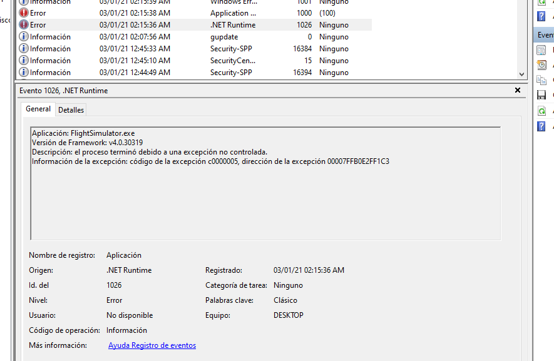This screenshot has width=554, height=361.
Task: Click the date 03/01/21 12:45:33 AM
Action: [x=135, y=48]
